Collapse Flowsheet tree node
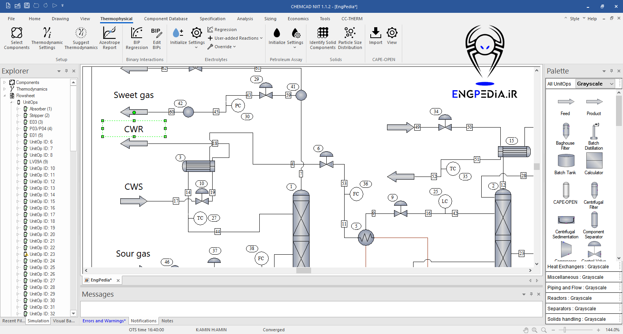The height and width of the screenshot is (334, 623). [x=5, y=96]
